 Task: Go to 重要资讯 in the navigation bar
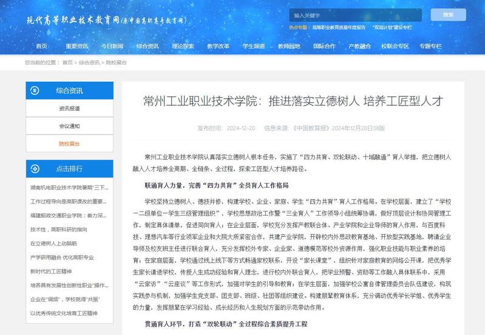pos(76,46)
